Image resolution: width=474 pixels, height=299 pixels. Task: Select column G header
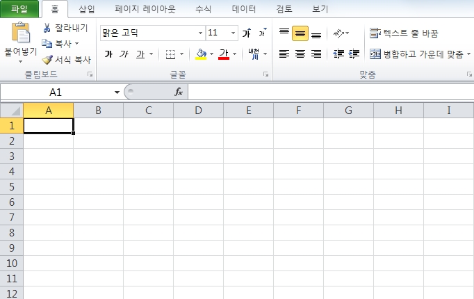[348, 111]
